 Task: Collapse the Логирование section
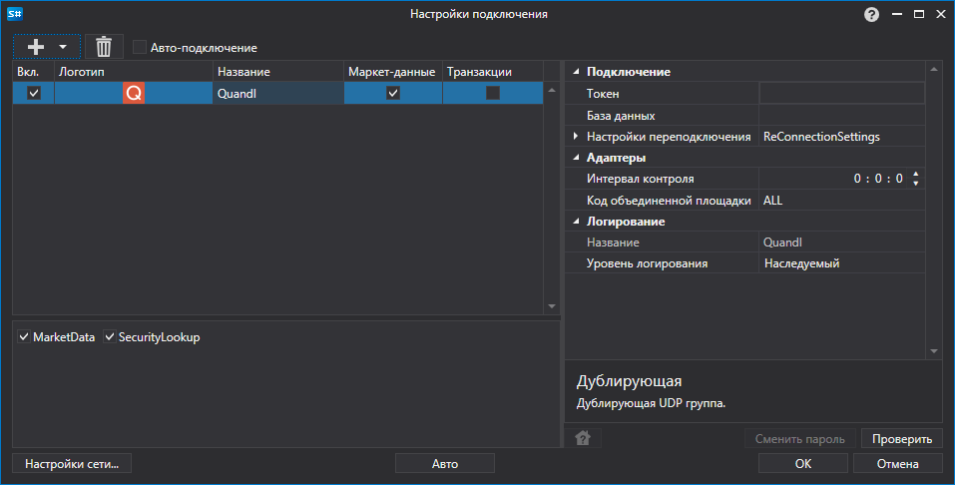(576, 222)
